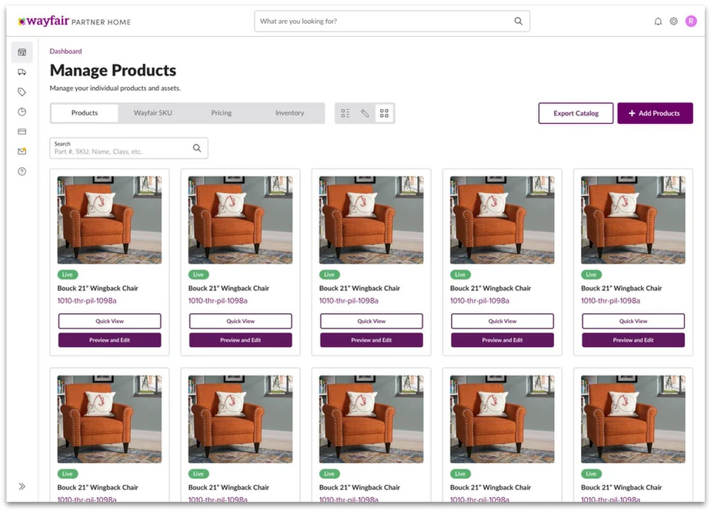Click Preview and Edit on the middle top-row card
Screen dimensions: 711x511
pos(372,340)
